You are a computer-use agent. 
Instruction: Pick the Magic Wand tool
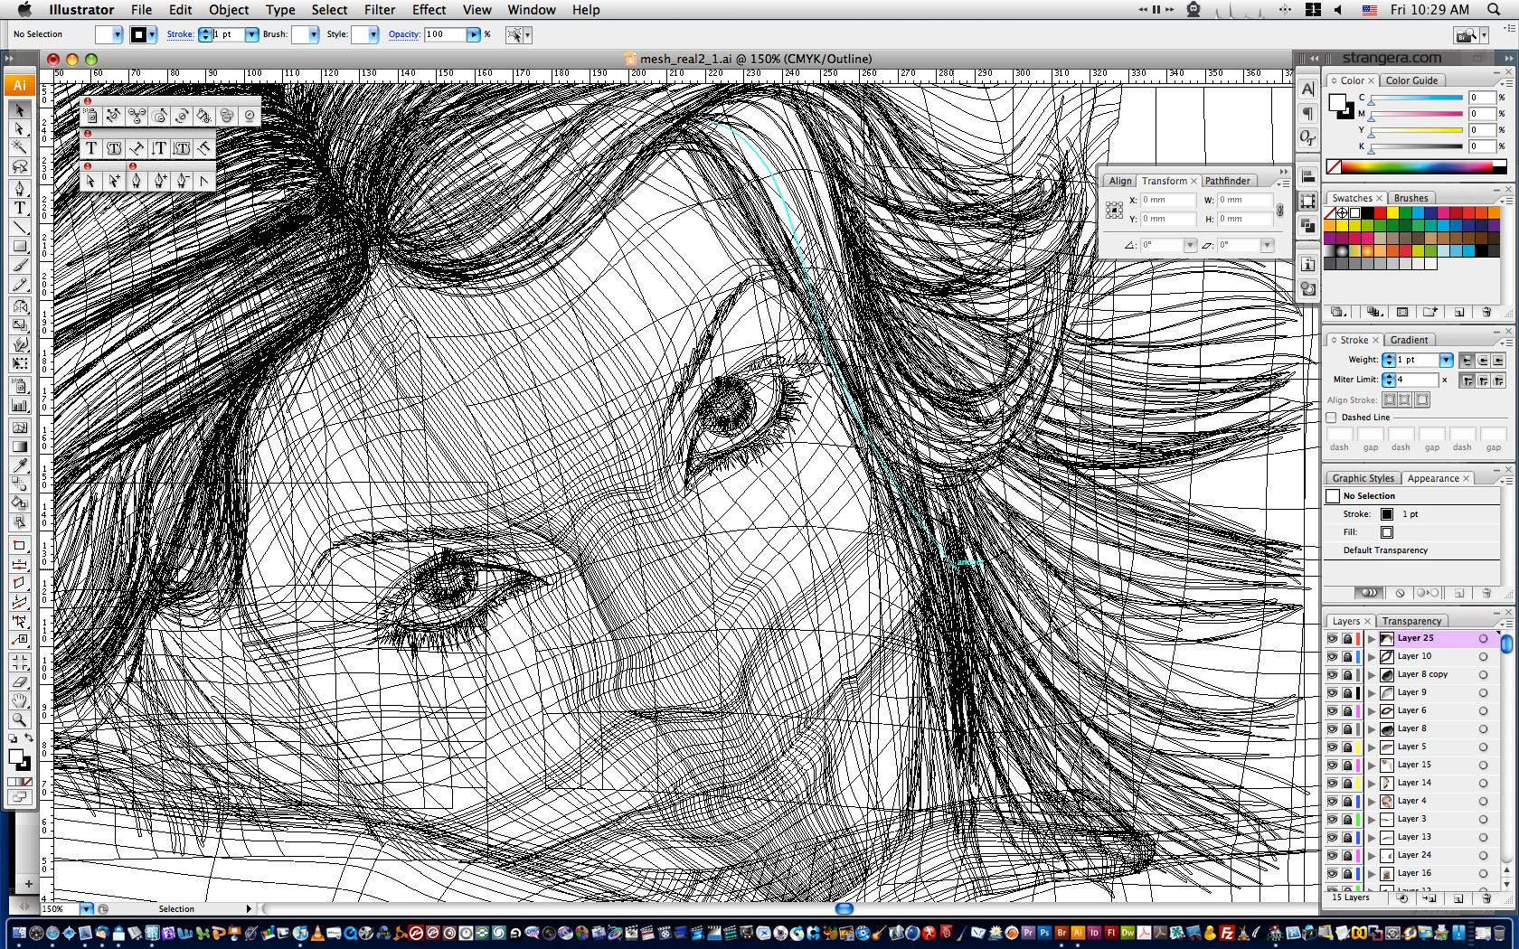pos(19,147)
